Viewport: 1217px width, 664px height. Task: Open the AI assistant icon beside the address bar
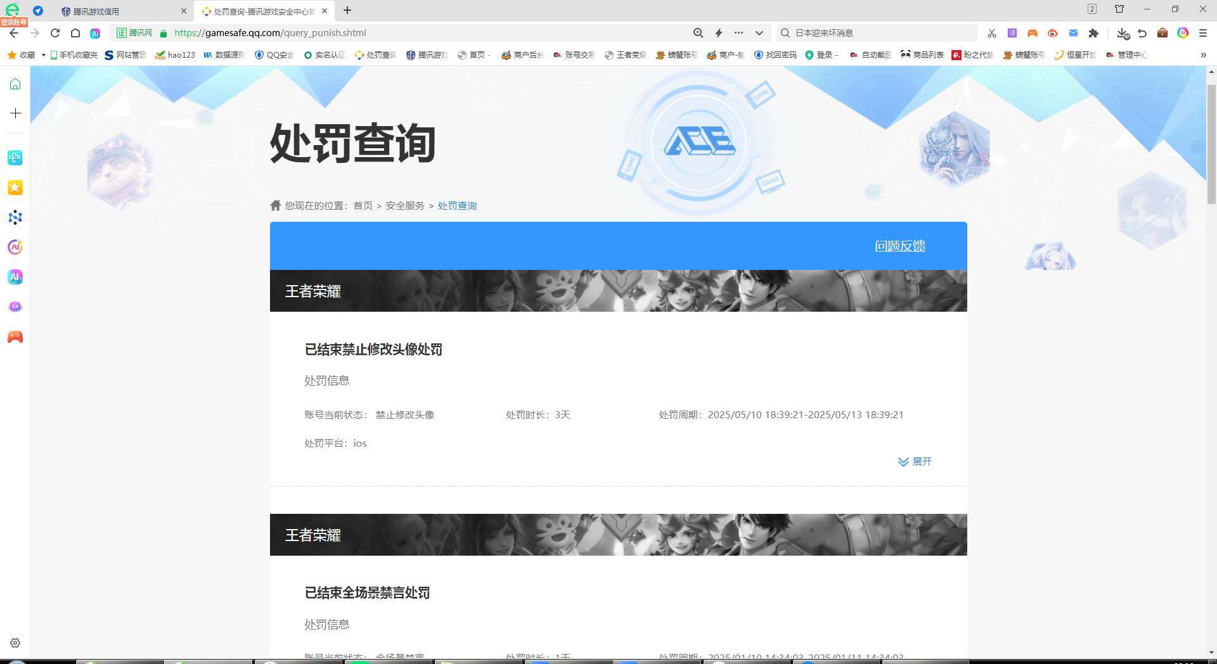(x=95, y=33)
